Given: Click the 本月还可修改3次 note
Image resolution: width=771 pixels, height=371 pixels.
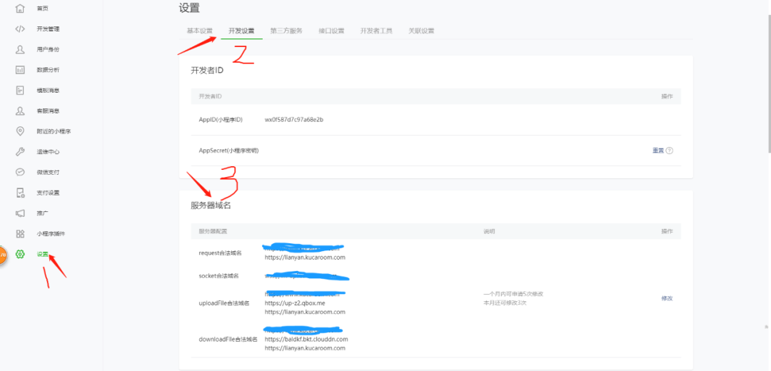Looking at the screenshot, I should point(505,303).
